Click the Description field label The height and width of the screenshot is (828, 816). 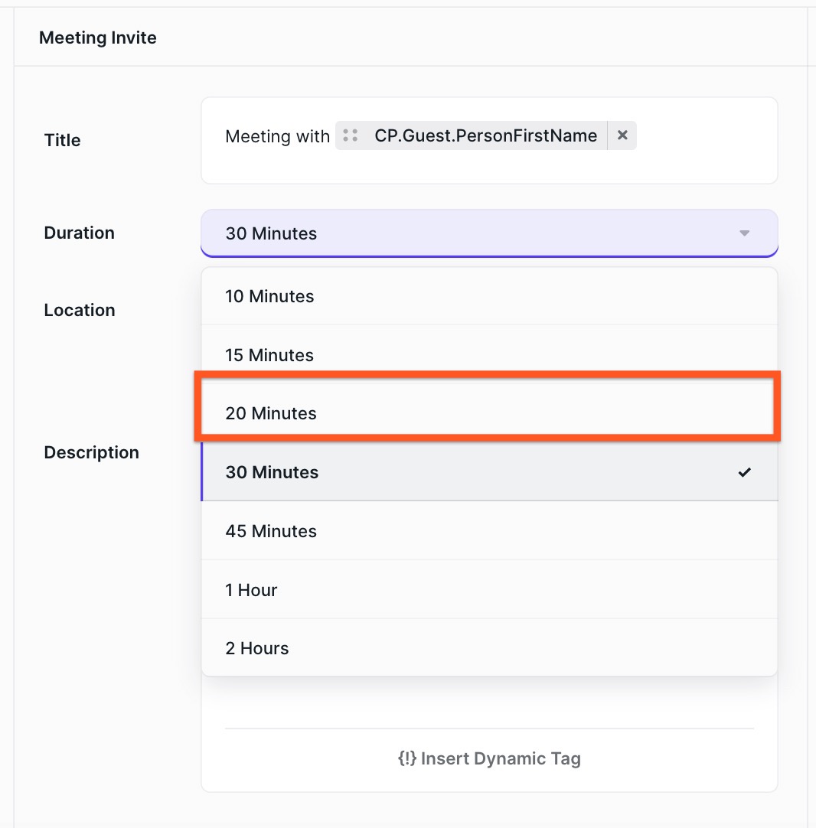point(92,452)
